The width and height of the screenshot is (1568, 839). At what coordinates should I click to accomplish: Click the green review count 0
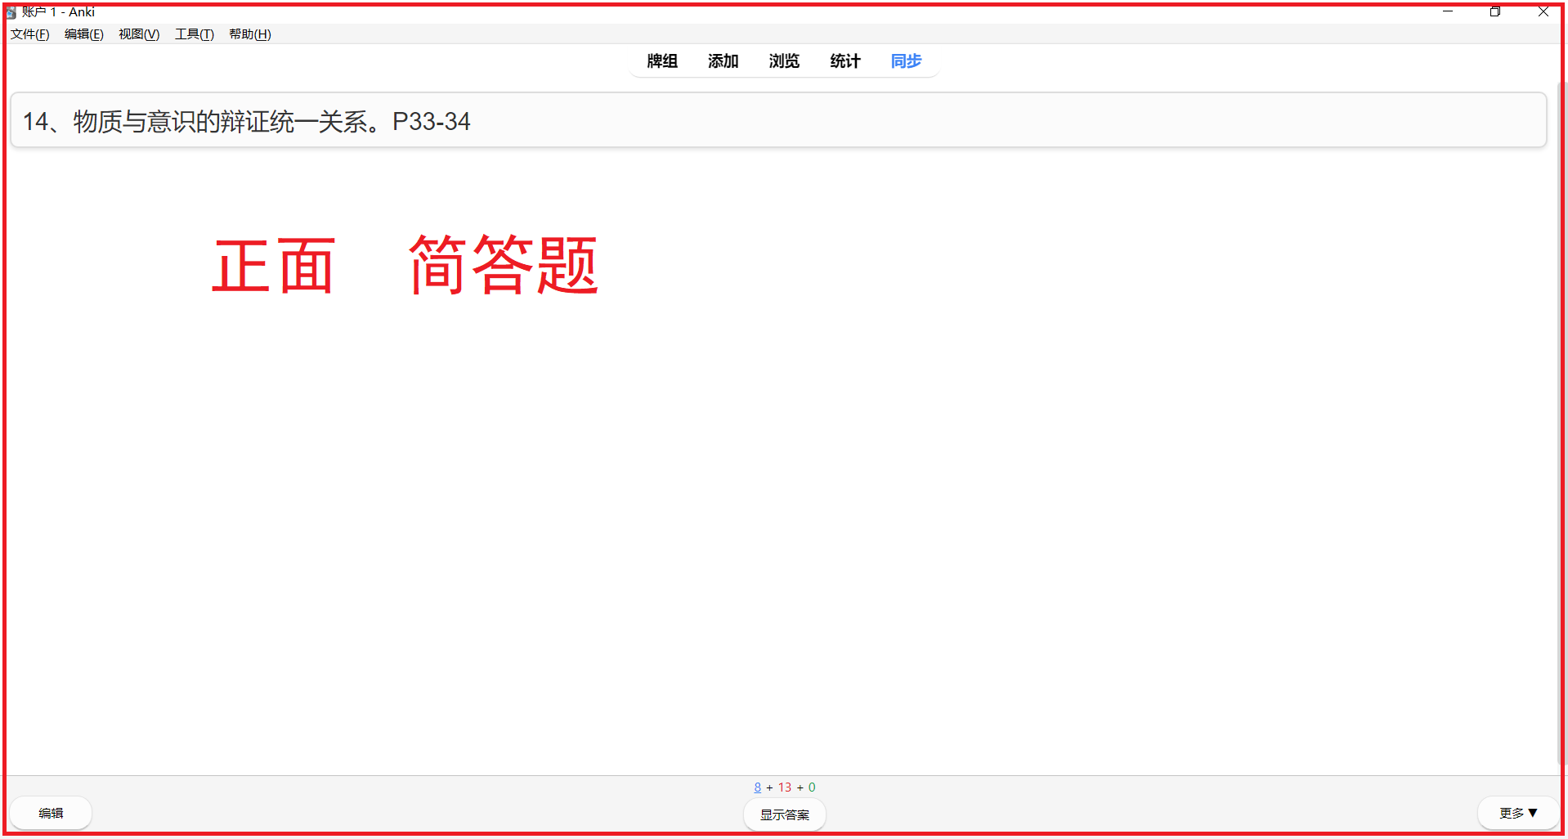coord(810,787)
